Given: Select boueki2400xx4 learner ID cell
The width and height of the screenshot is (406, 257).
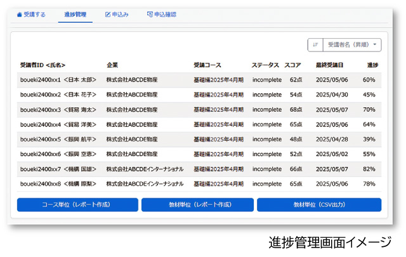Looking at the screenshot, I should point(58,124).
